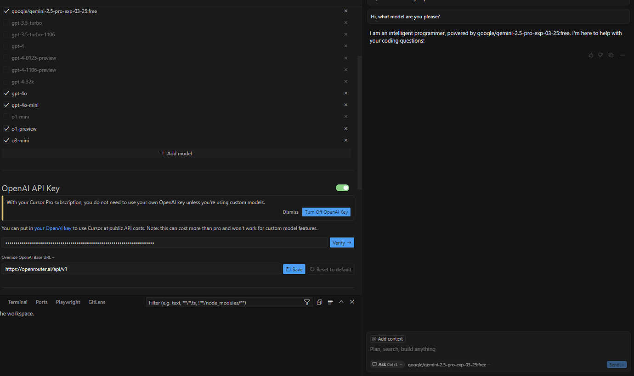This screenshot has width=634, height=376.
Task: Enable the gpt-3.5-turbo model checkbox
Action: [6, 22]
